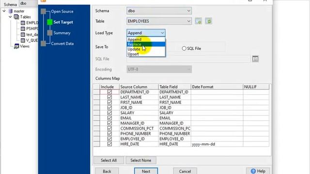
Task: Uncheck Include for HIRE_DATE
Action: click(x=109, y=144)
